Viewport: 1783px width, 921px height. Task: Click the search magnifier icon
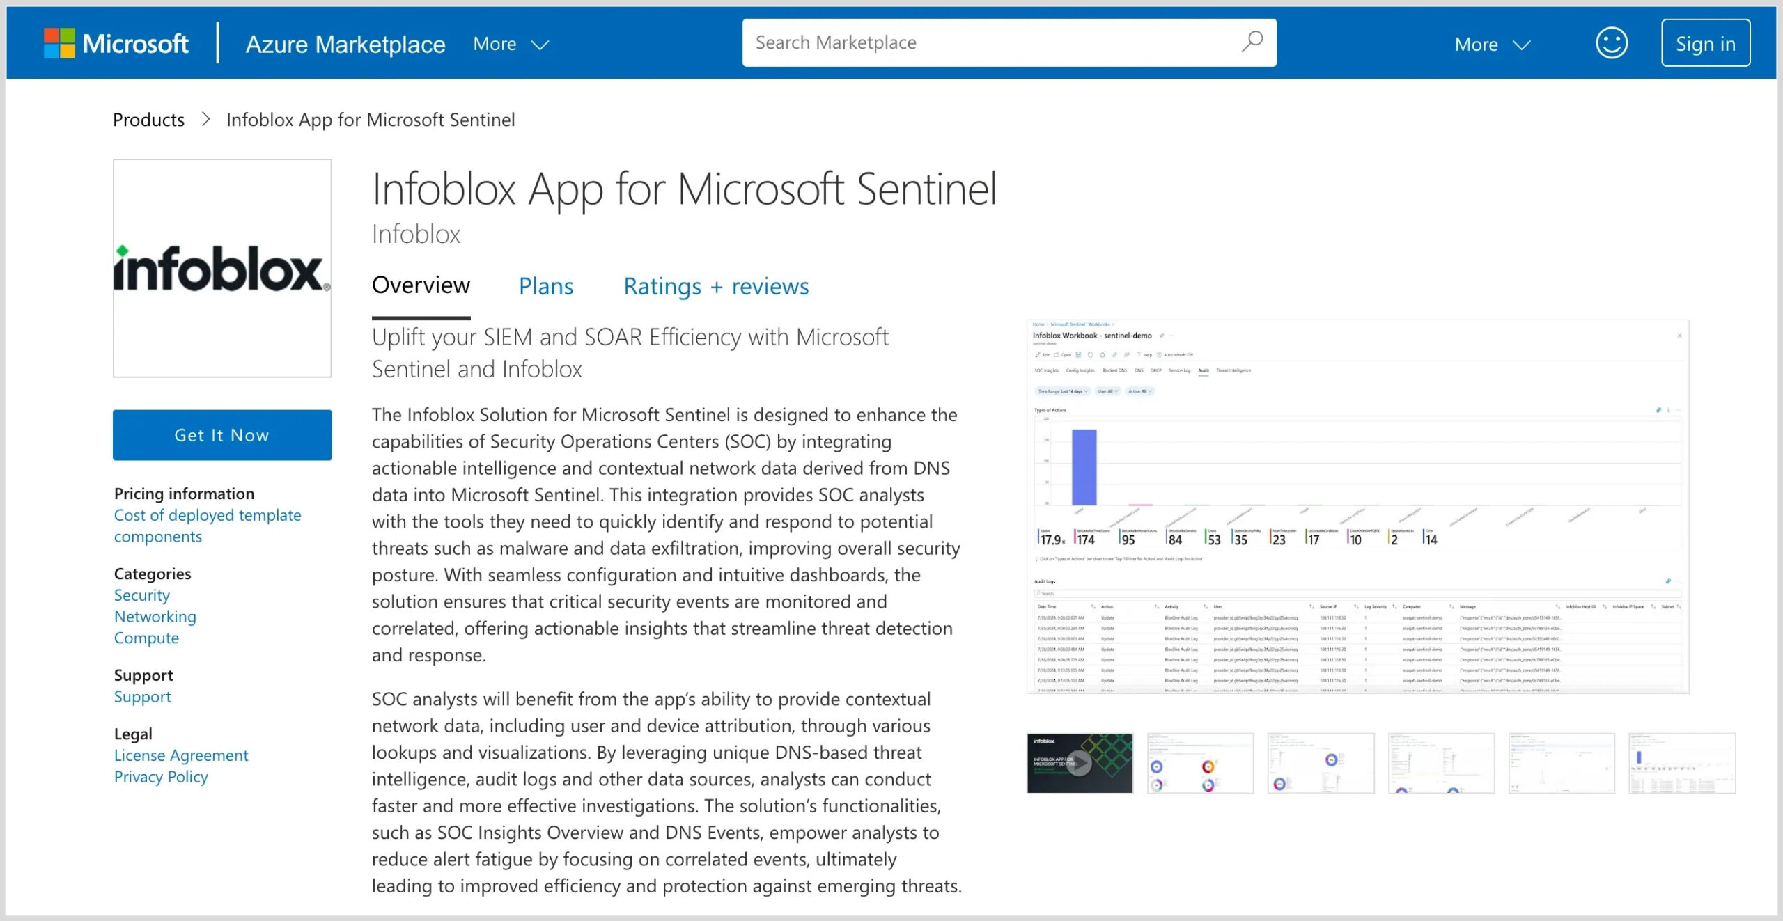tap(1252, 42)
